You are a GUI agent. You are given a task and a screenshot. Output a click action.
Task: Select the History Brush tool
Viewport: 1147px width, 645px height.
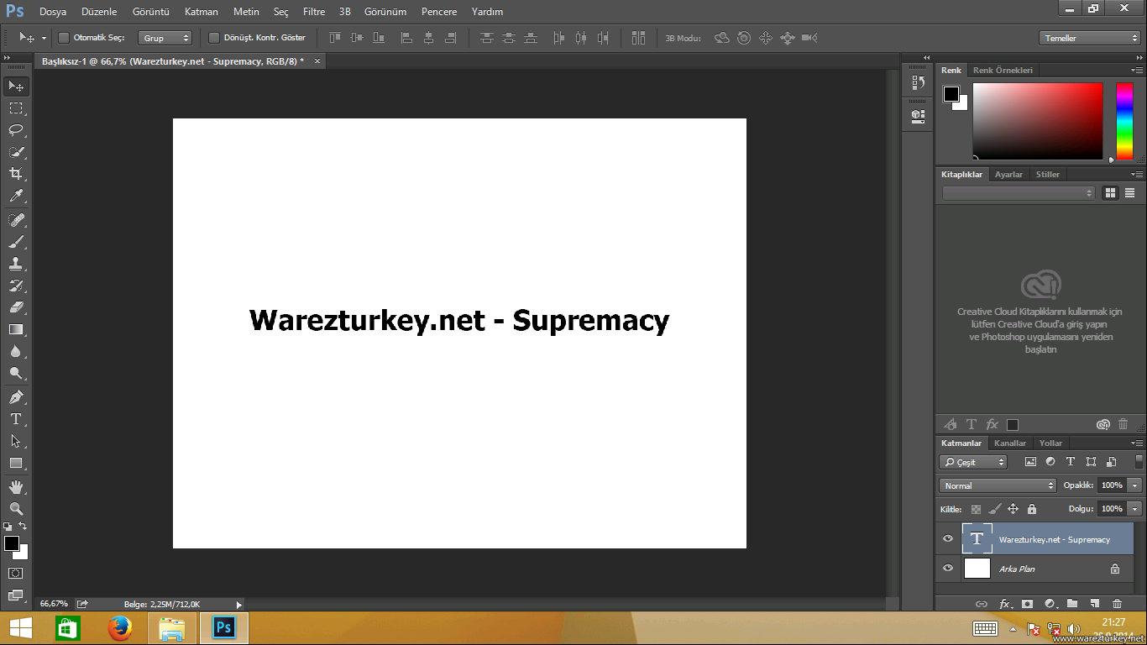click(16, 286)
